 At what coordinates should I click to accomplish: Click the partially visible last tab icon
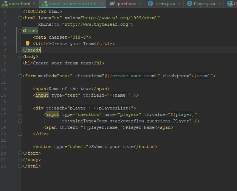(230, 4)
